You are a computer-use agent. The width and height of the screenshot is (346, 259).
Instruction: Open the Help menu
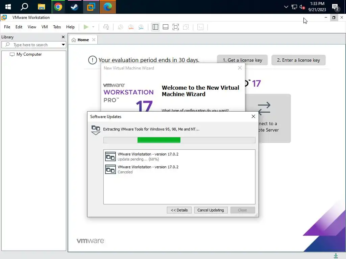coord(70,27)
